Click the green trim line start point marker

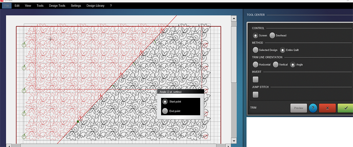click(x=78, y=121)
